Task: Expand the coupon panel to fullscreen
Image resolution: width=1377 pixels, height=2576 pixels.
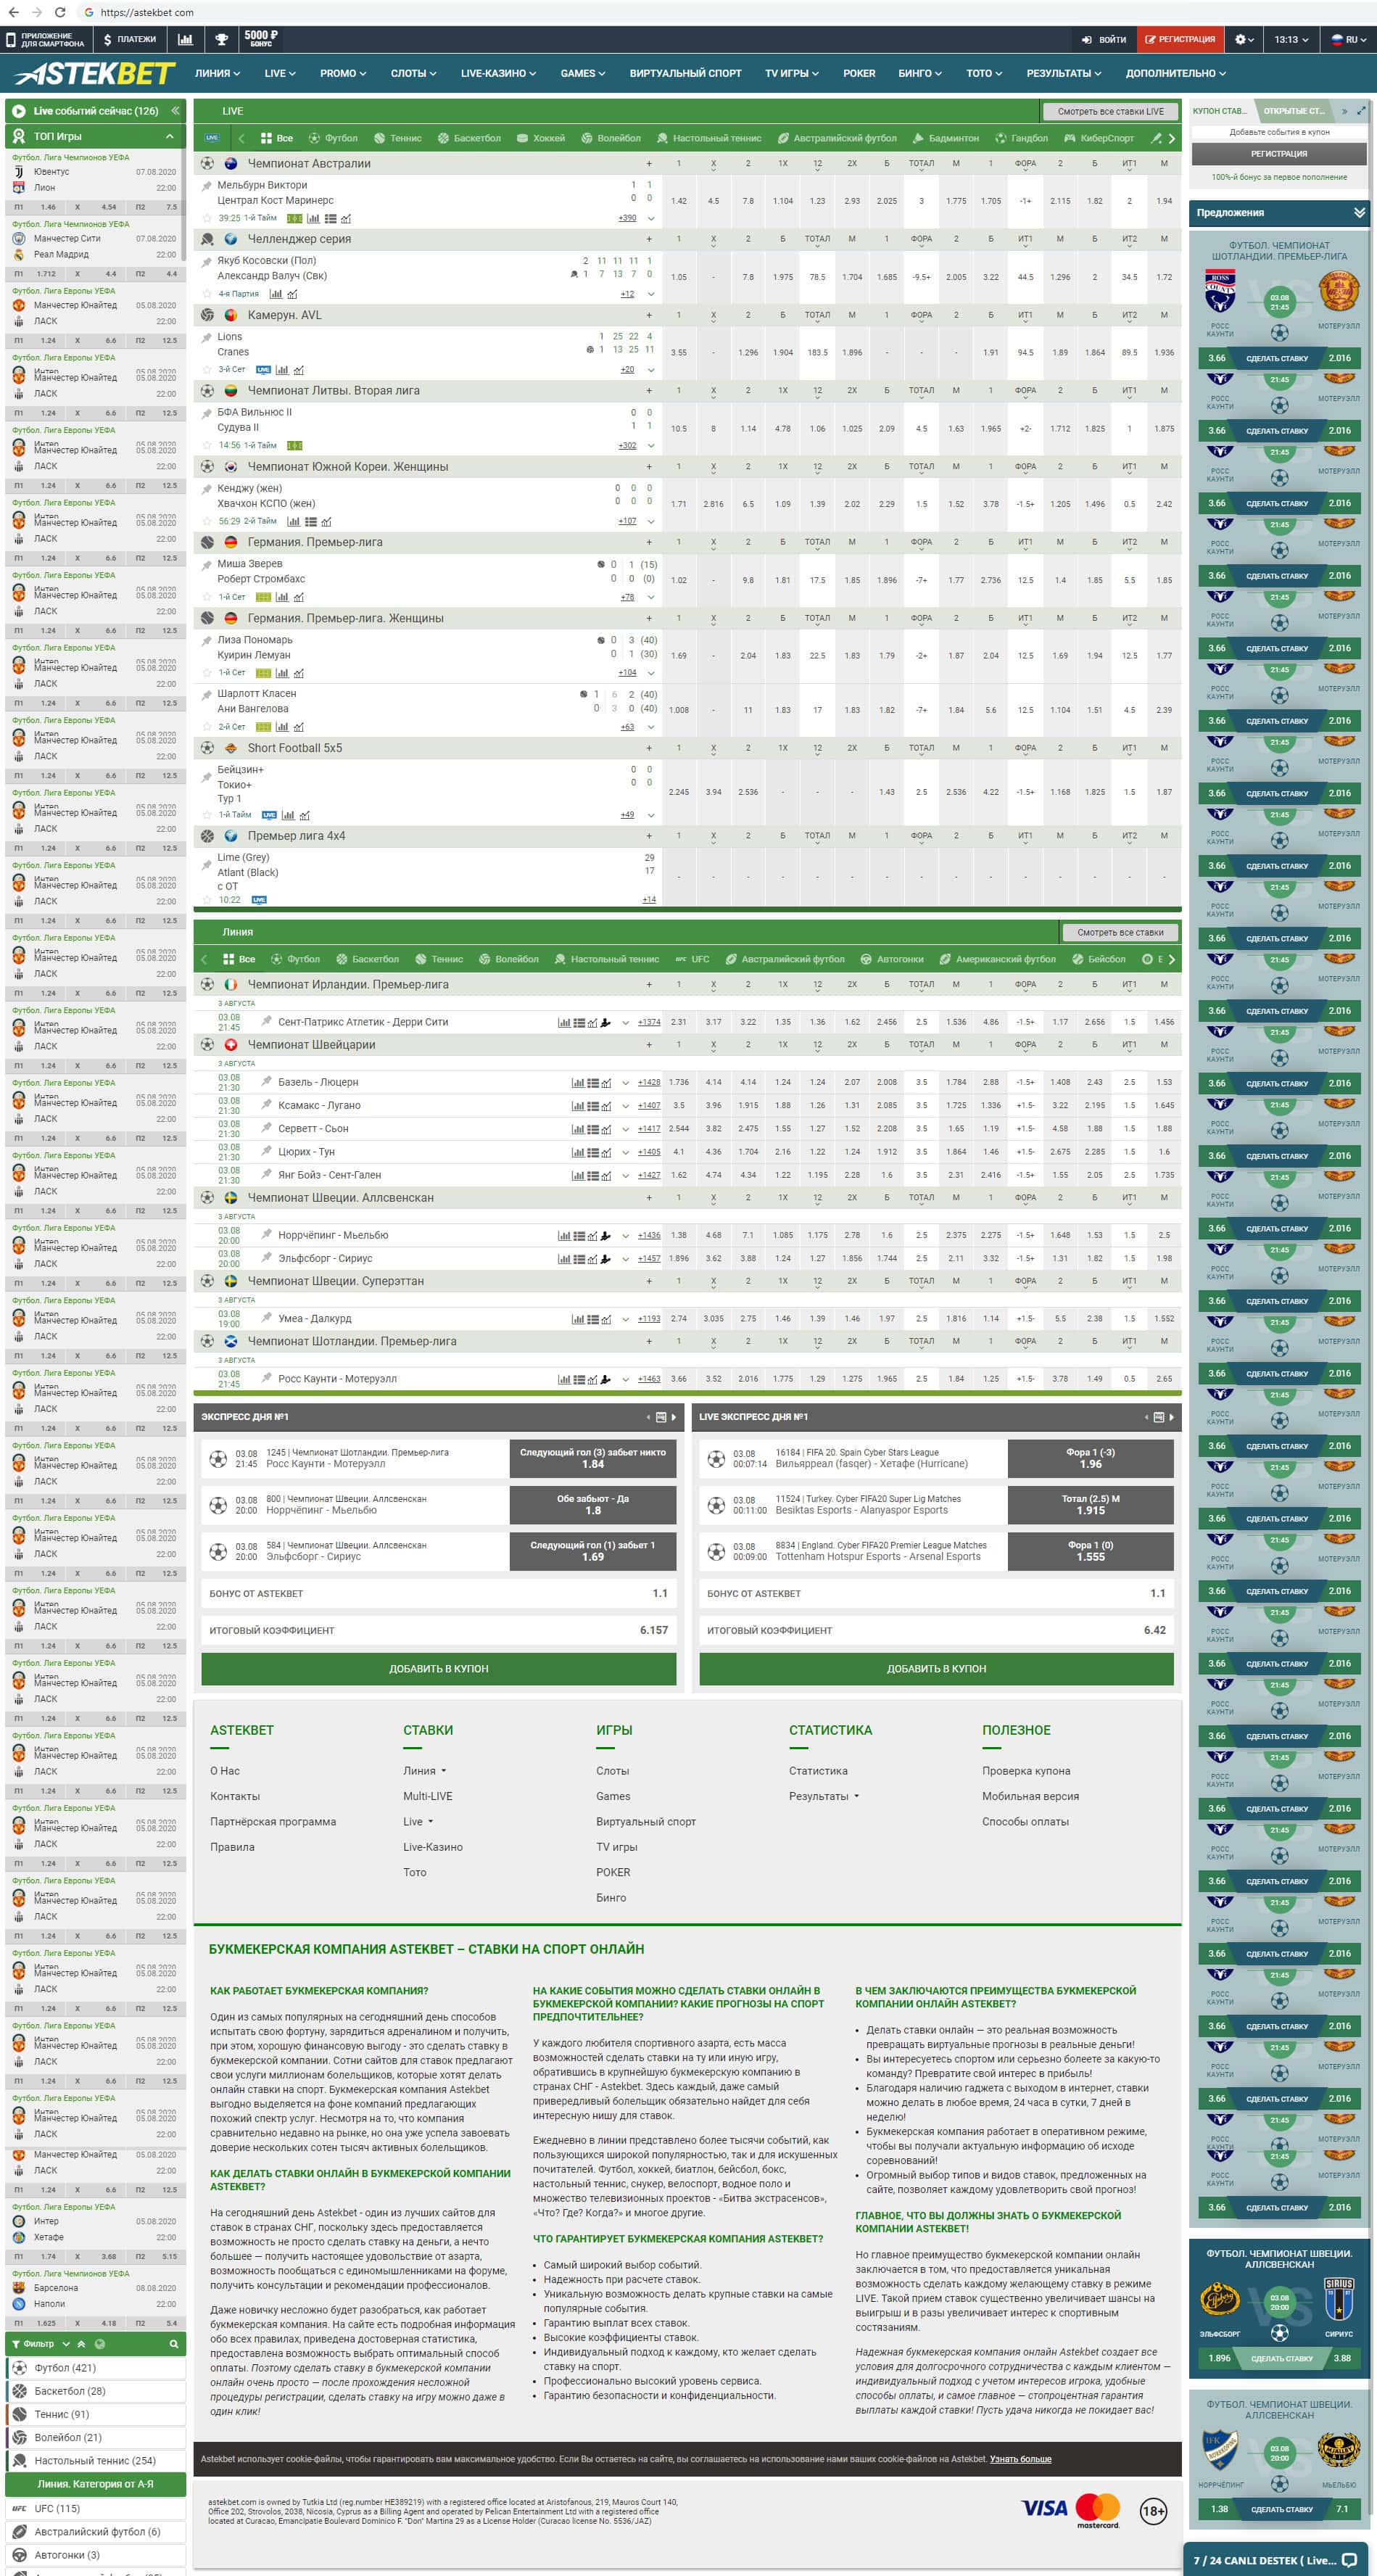Action: point(1361,111)
